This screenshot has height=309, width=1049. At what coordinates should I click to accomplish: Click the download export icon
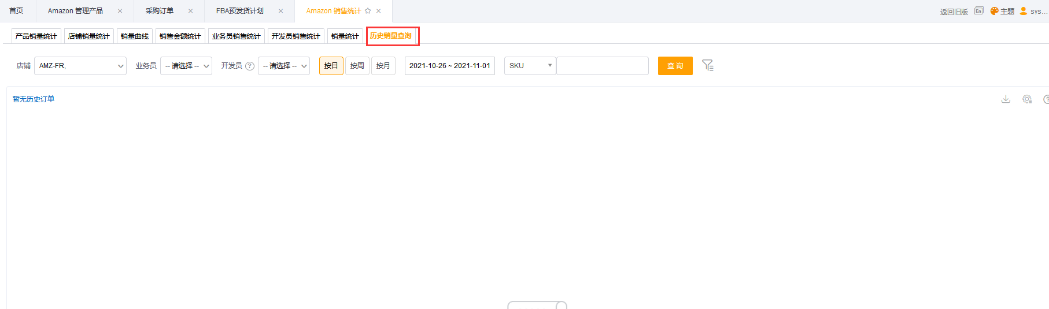click(x=1006, y=99)
